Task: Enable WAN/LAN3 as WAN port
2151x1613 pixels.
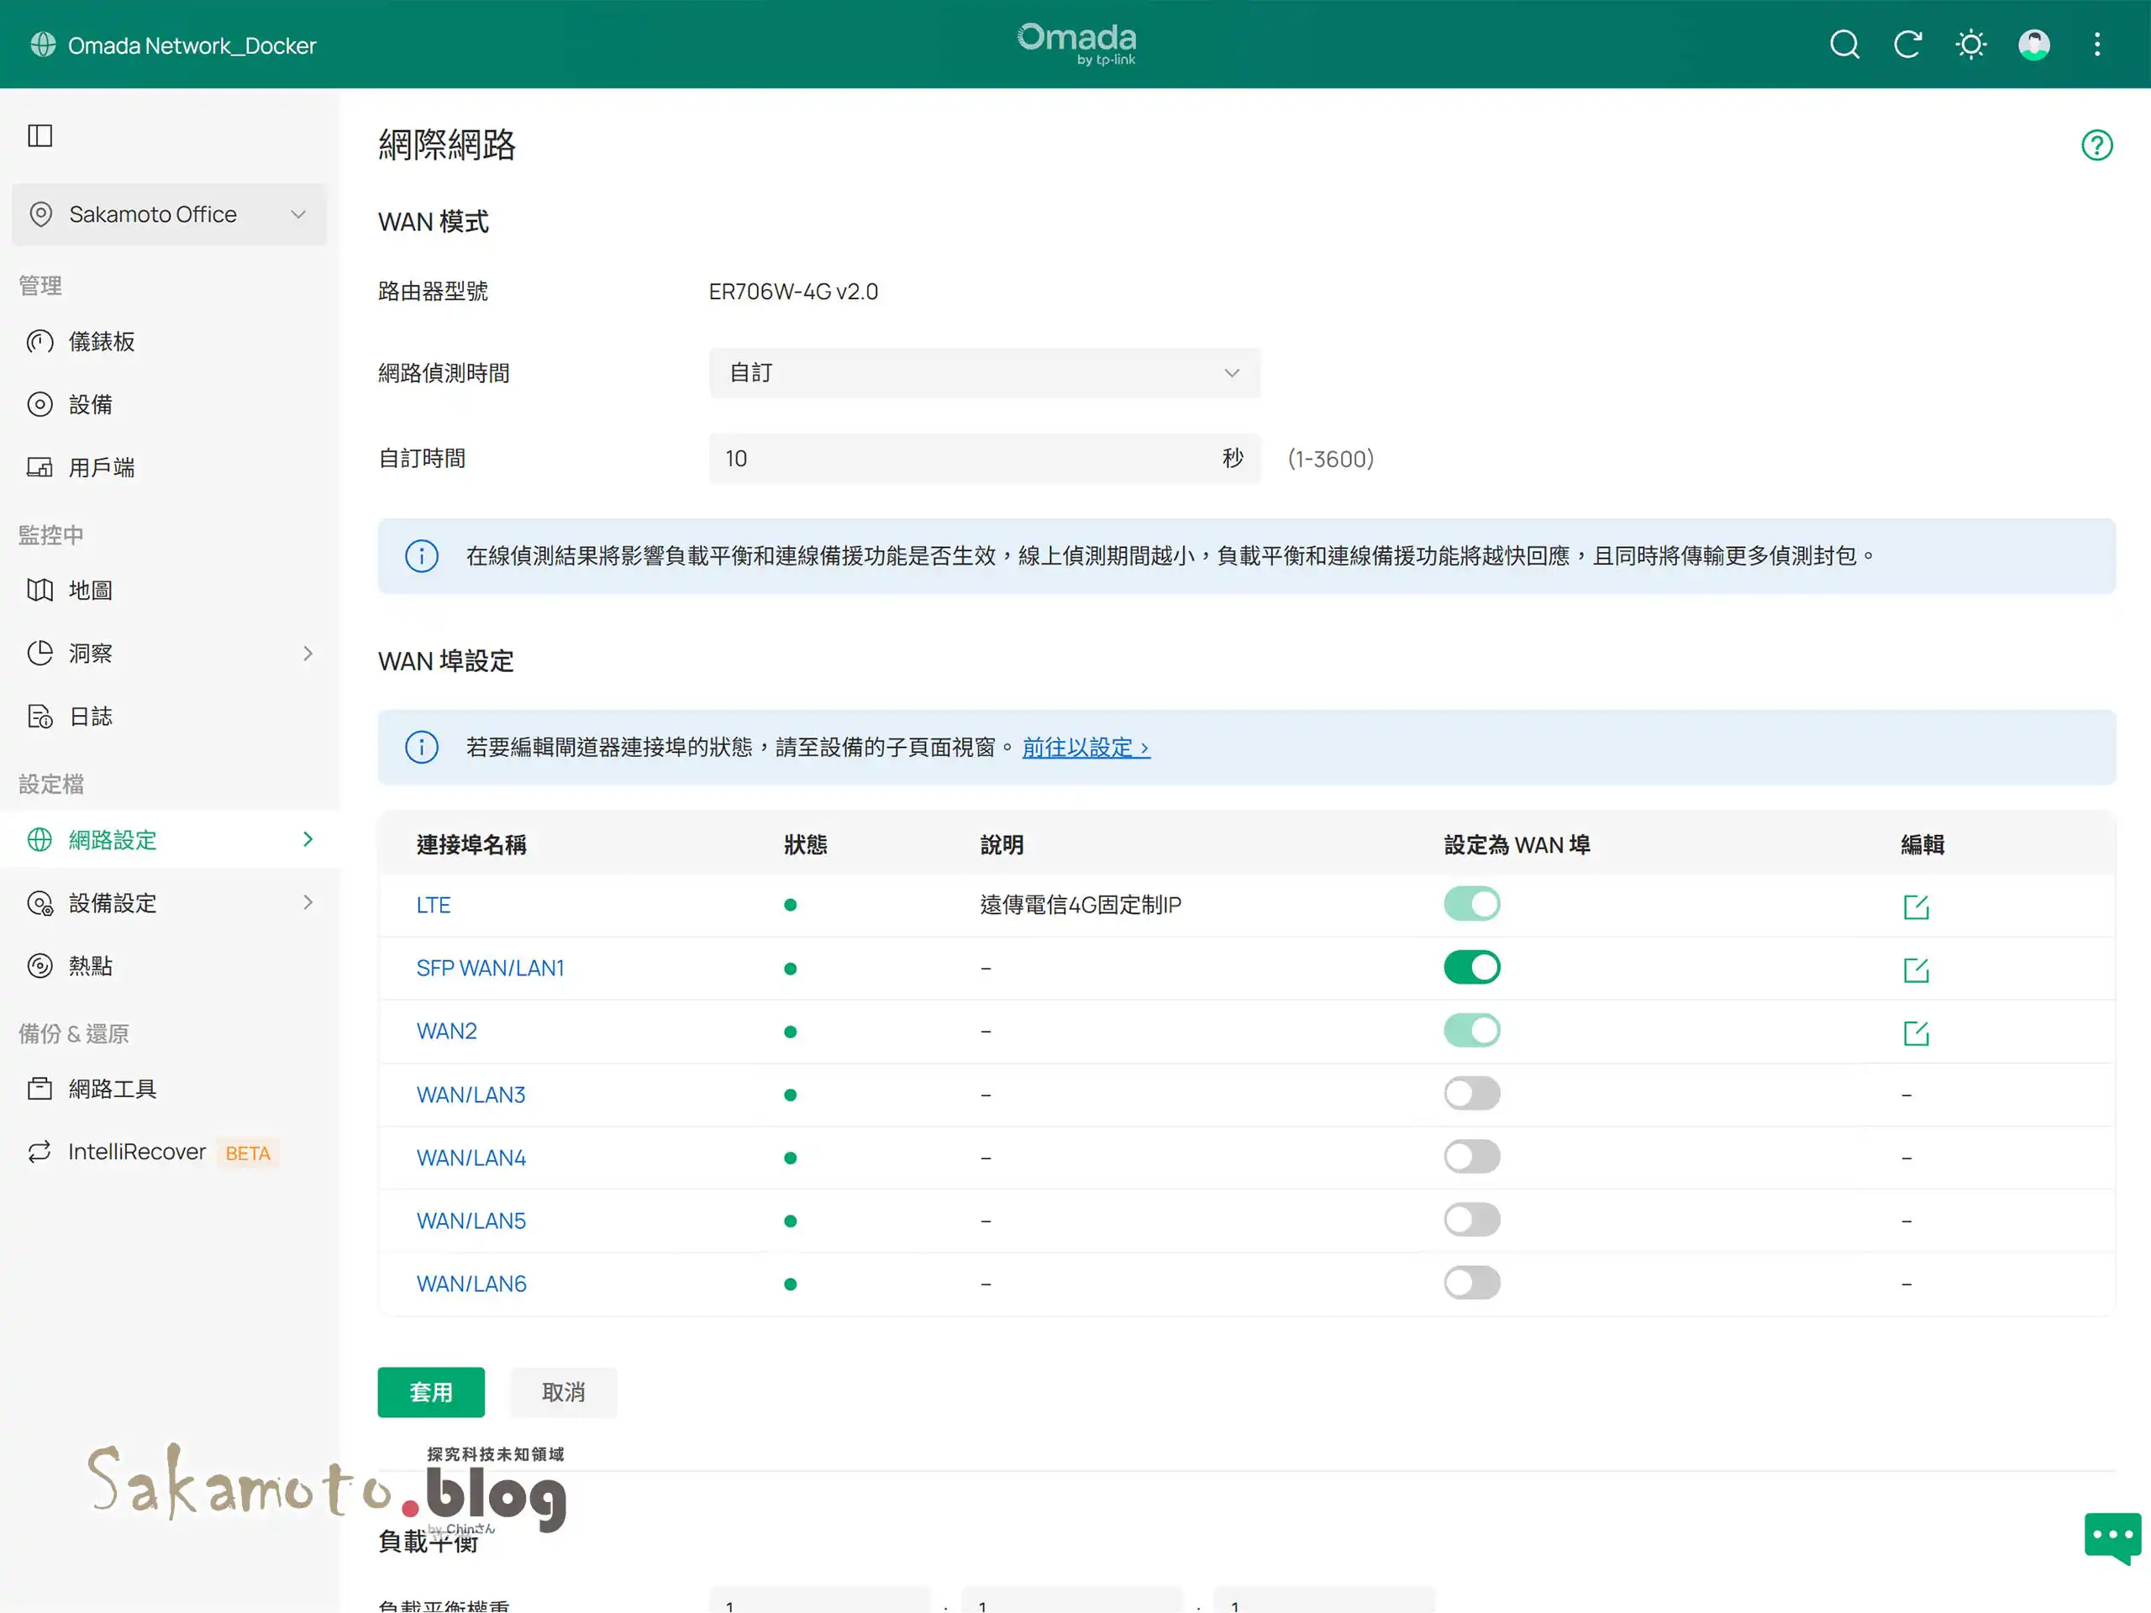Action: [1471, 1094]
